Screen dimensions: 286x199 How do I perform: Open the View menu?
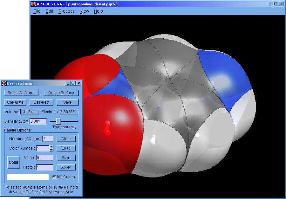point(84,11)
